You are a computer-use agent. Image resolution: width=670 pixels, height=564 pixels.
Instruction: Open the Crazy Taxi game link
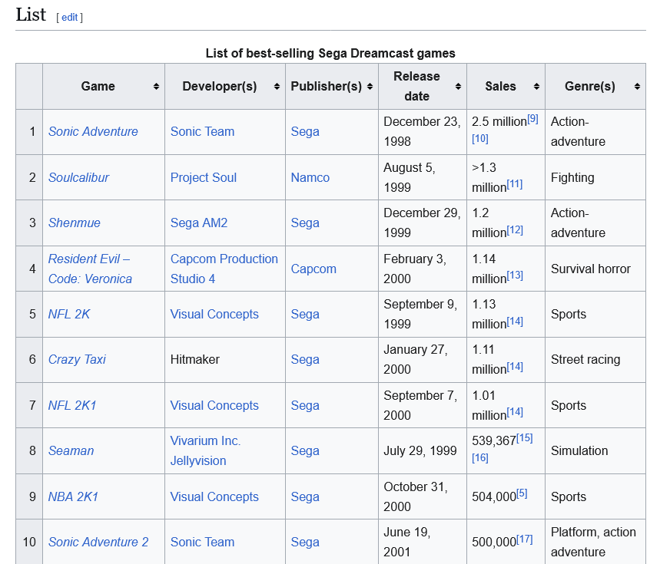[x=77, y=359]
